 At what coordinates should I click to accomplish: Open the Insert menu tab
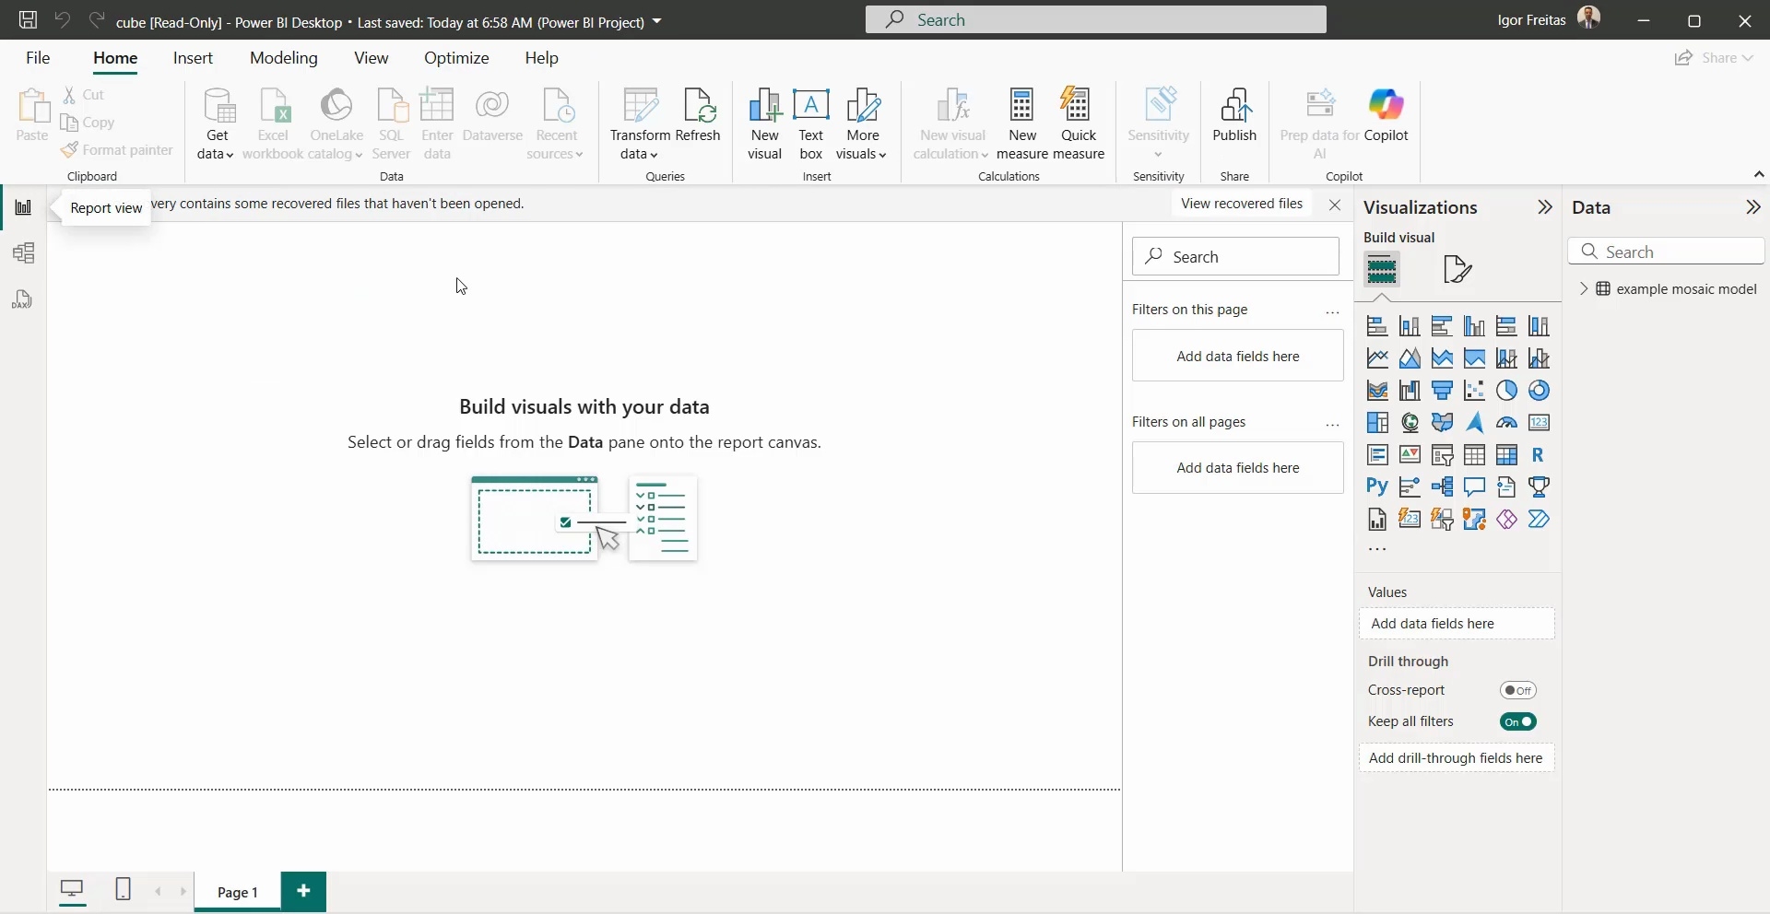pos(193,57)
